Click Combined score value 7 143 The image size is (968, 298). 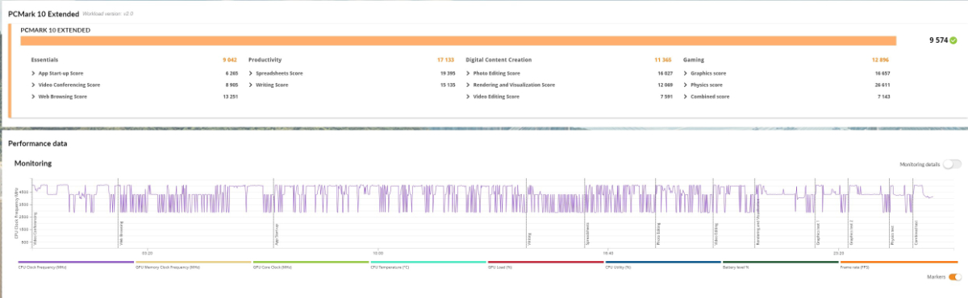(883, 97)
